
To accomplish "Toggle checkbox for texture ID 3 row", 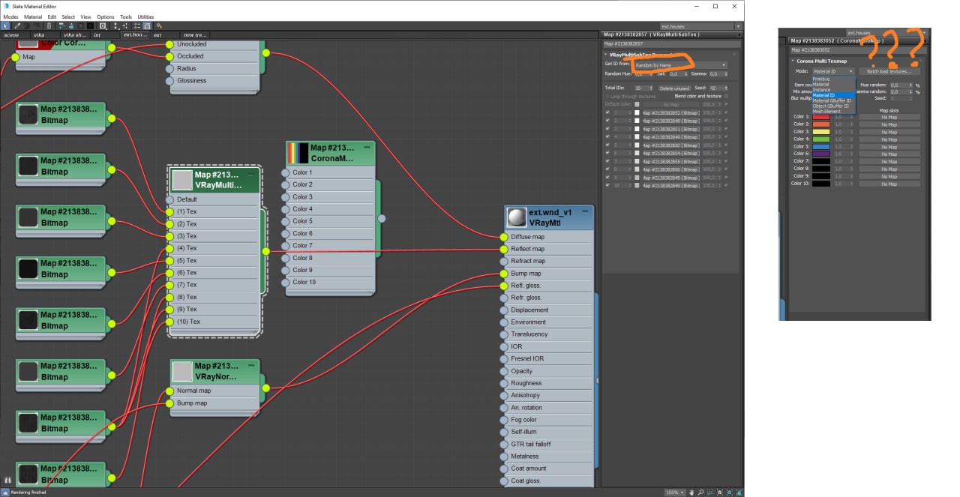I will click(x=607, y=128).
